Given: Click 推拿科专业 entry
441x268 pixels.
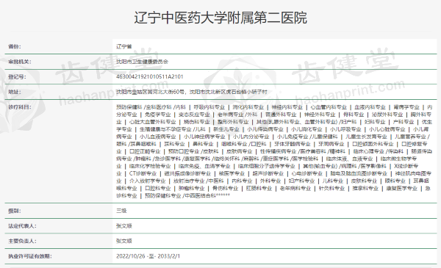Looking at the screenshot, I should click(x=365, y=188).
